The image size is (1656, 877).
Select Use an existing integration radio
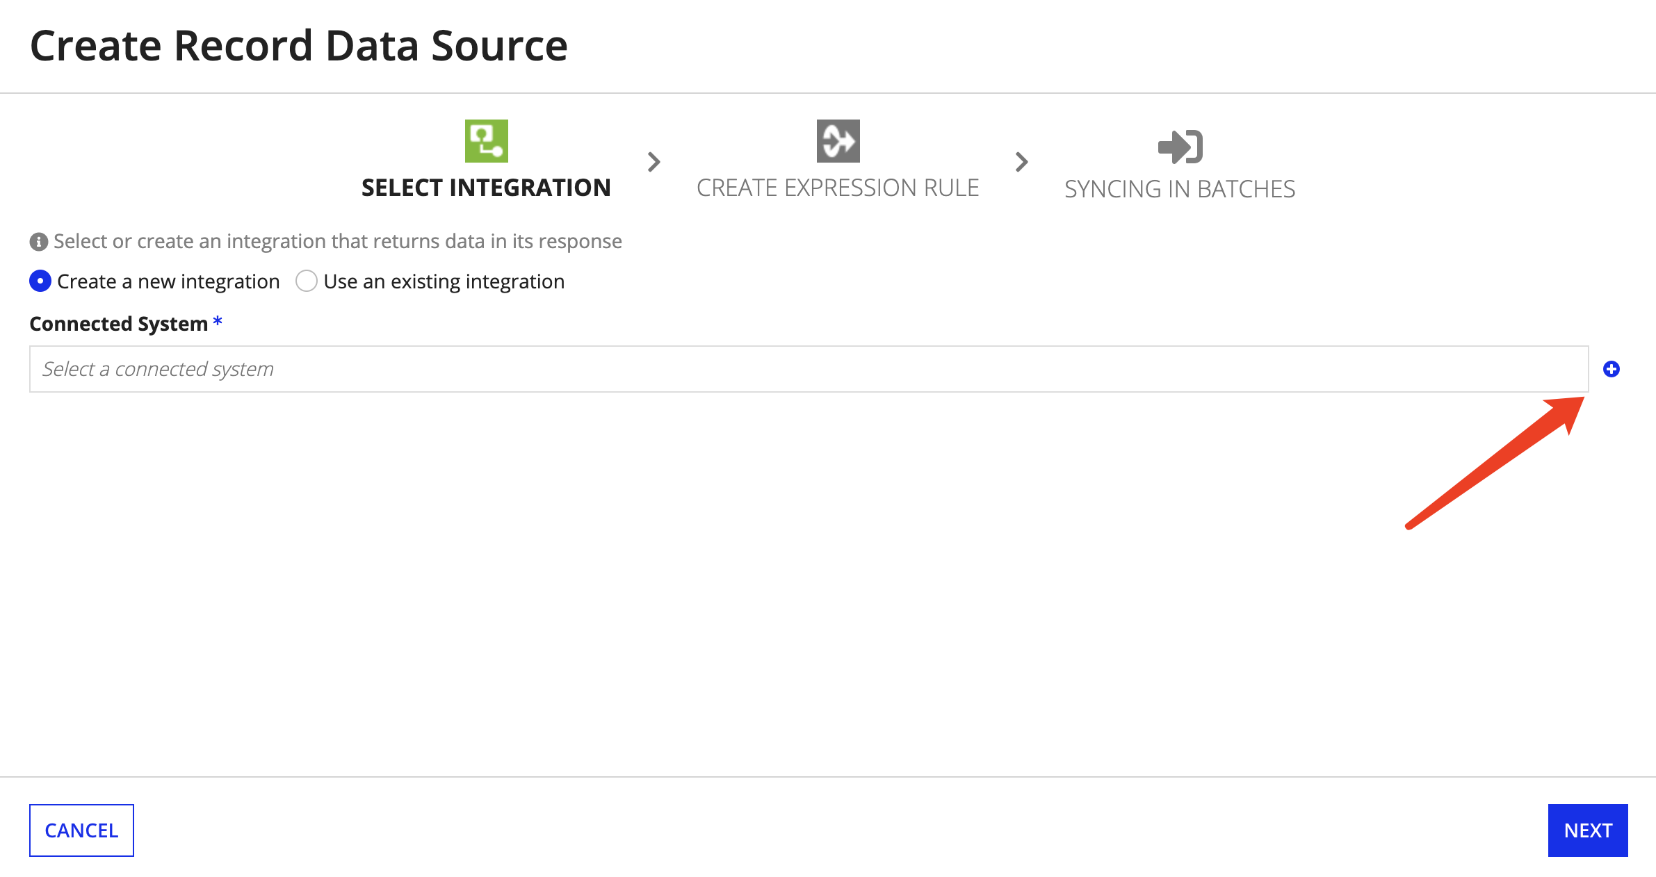(x=307, y=281)
